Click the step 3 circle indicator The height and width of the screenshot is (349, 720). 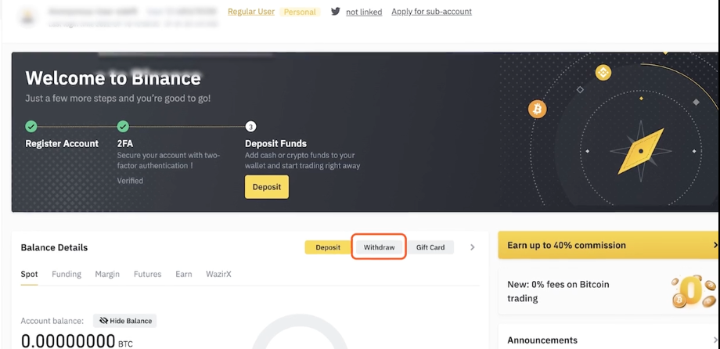click(x=250, y=126)
